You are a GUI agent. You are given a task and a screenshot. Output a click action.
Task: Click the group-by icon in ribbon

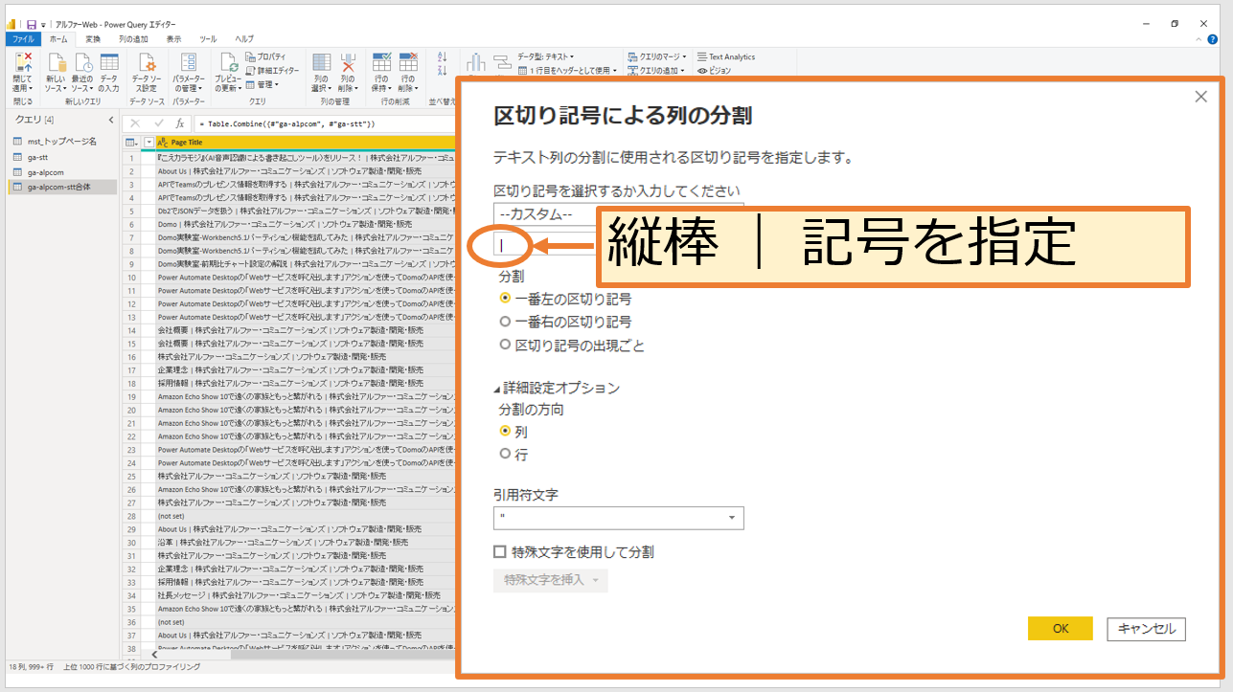[x=502, y=63]
